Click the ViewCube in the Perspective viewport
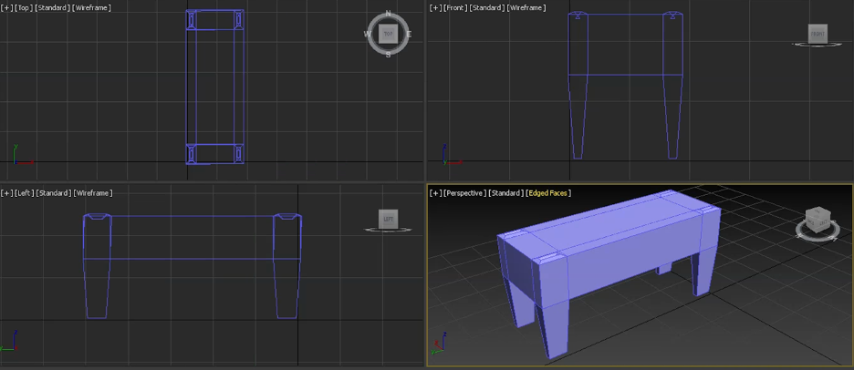This screenshot has width=854, height=370. [818, 221]
